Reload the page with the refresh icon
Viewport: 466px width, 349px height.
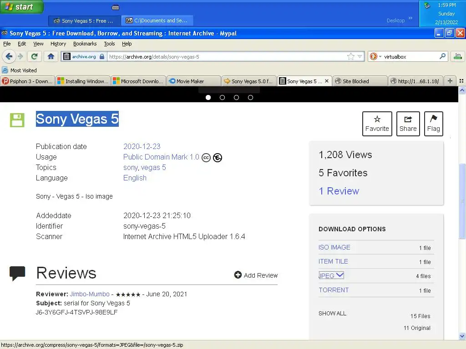[x=35, y=56]
